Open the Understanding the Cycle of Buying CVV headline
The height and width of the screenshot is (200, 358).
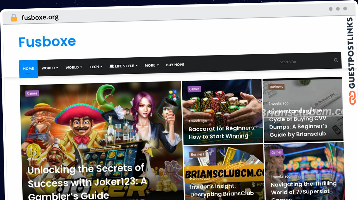[298, 123]
